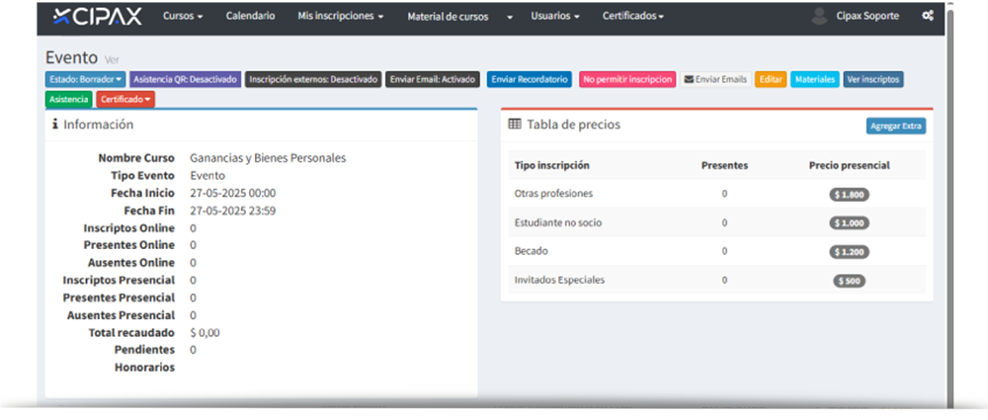
Task: Click the orange Editar button
Action: [x=771, y=79]
